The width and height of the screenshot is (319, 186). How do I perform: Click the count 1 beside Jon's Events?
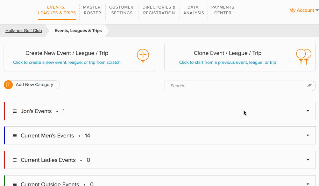click(64, 111)
